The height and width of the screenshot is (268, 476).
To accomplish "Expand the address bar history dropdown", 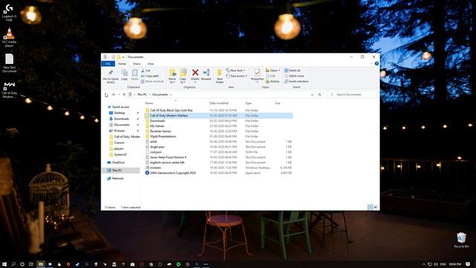I will pyautogui.click(x=312, y=95).
